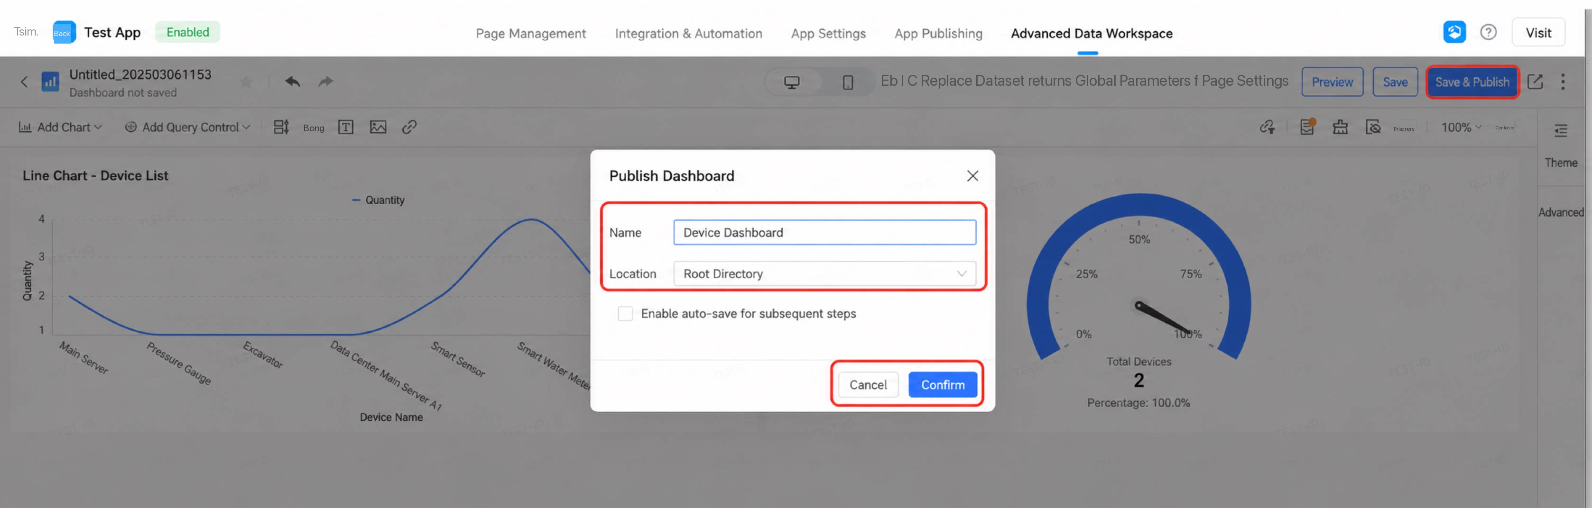Open the Add Query Control dropdown
The image size is (1592, 508).
187,127
